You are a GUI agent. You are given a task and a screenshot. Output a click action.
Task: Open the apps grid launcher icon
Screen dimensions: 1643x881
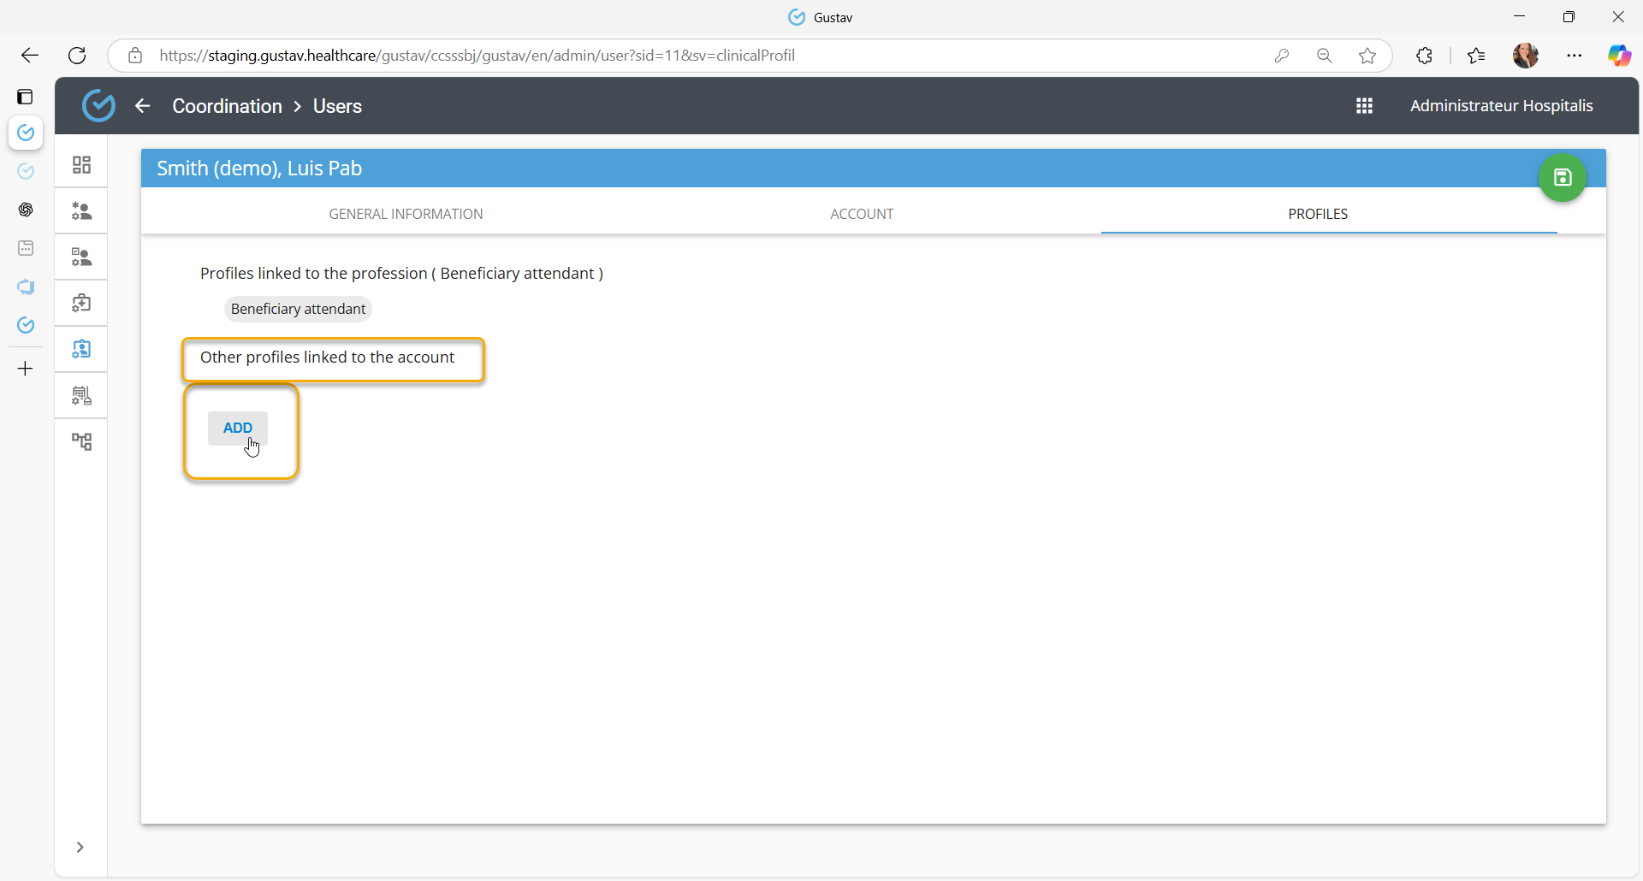pos(1364,106)
